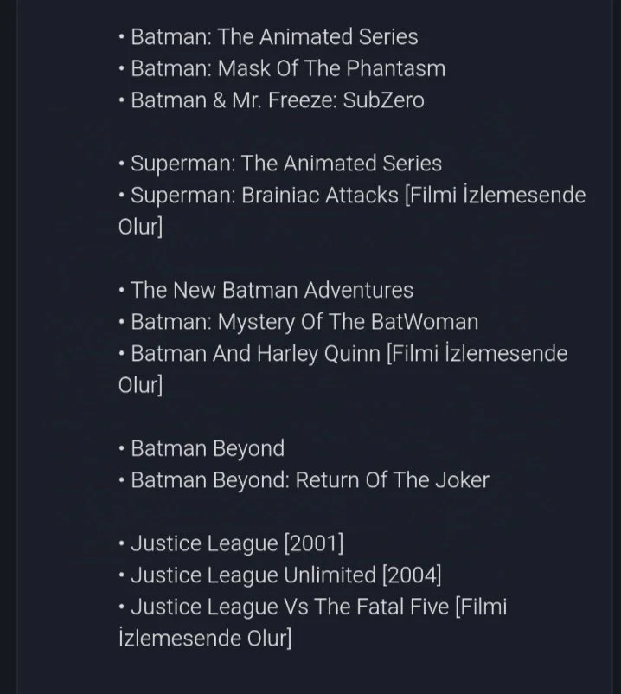Click the bullet before Batman Beyond
This screenshot has width=621, height=694.
(x=122, y=449)
